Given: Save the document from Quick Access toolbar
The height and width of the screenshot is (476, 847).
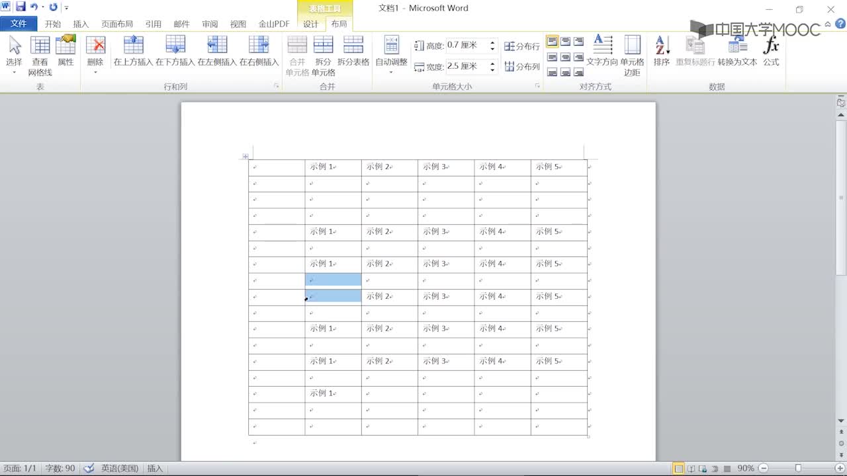Looking at the screenshot, I should click(21, 7).
